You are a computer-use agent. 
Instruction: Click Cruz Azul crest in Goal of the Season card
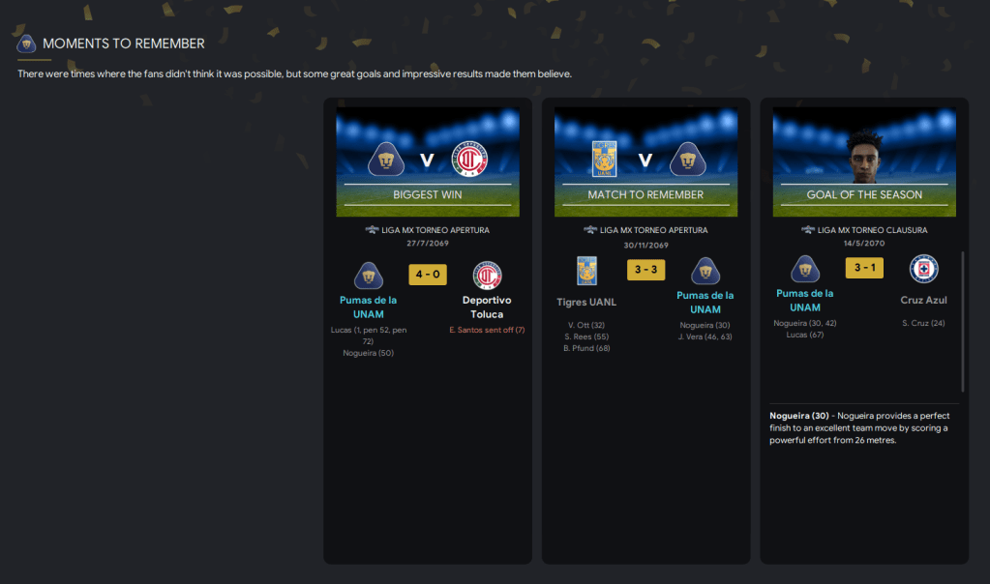tap(923, 270)
